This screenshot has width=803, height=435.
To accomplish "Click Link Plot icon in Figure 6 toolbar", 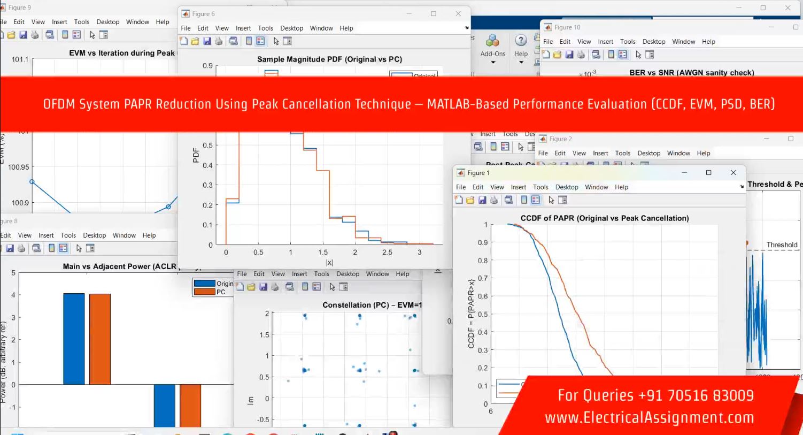I will click(x=234, y=41).
